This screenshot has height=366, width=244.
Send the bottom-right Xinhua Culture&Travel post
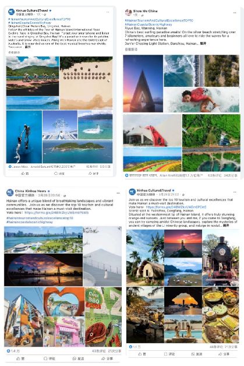pos(197,354)
